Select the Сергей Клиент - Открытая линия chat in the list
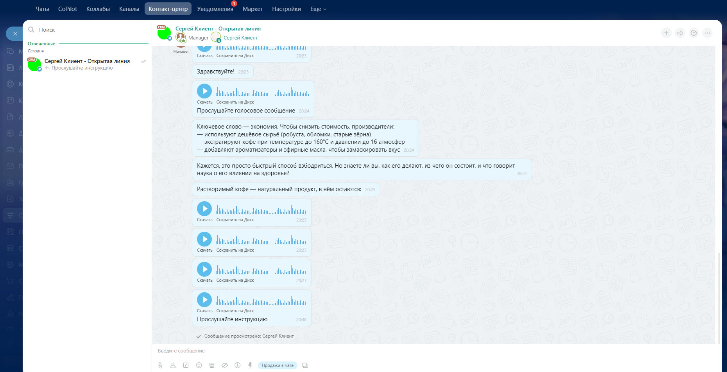Screen dimensions: 727x372 [x=88, y=64]
